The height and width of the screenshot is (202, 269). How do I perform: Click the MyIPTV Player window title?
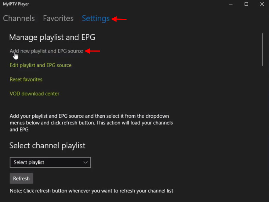pos(16,4)
